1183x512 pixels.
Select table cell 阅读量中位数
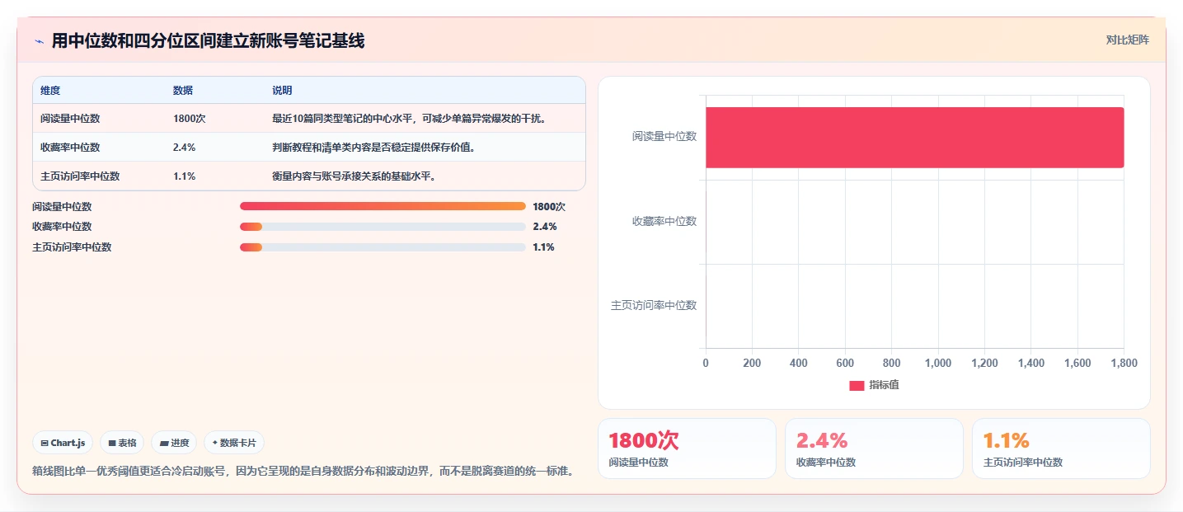70,119
